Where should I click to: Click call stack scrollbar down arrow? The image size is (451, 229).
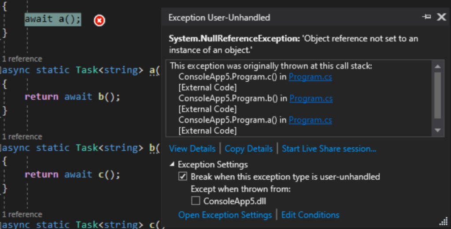(x=437, y=131)
